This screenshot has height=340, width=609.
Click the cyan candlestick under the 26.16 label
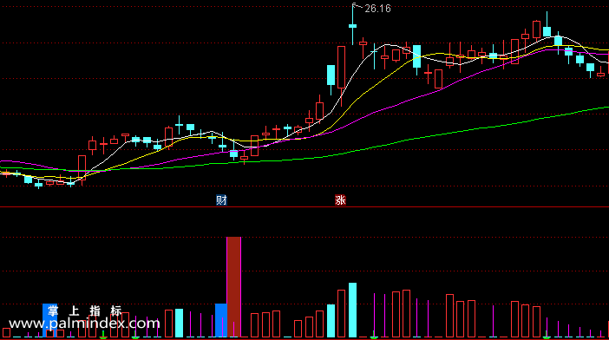(353, 24)
